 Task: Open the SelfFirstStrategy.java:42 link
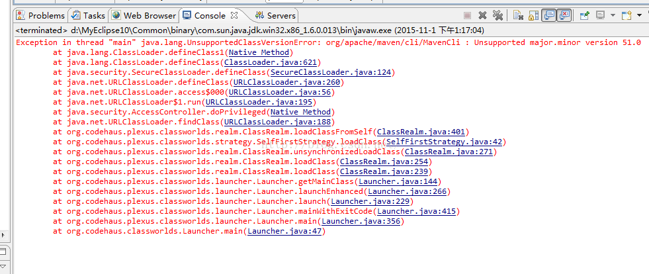(444, 142)
